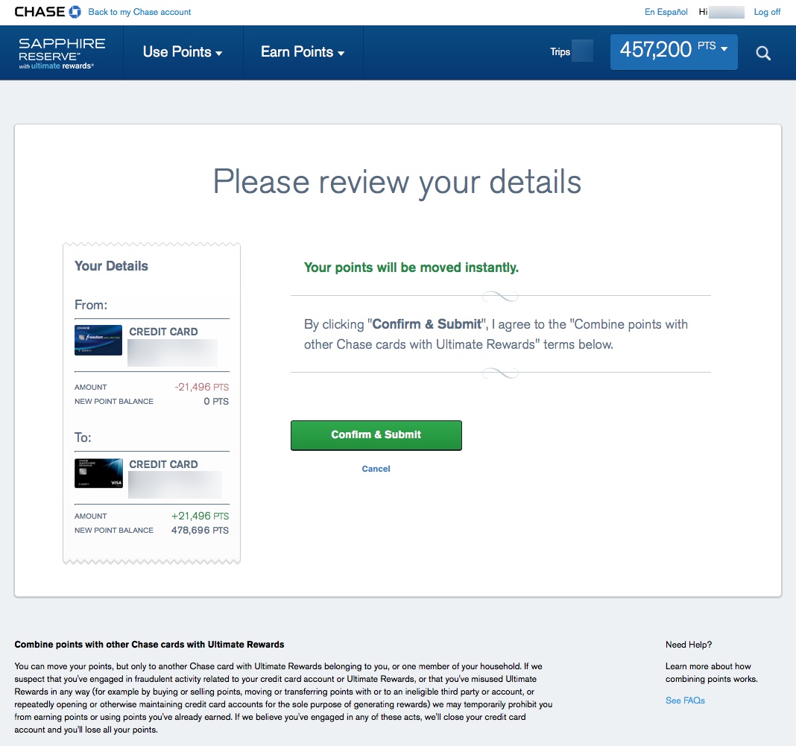Click the Freedom card image under From

tap(98, 340)
